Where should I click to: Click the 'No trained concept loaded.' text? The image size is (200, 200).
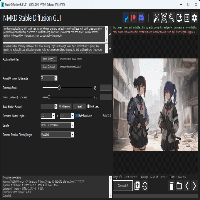coord(70,67)
